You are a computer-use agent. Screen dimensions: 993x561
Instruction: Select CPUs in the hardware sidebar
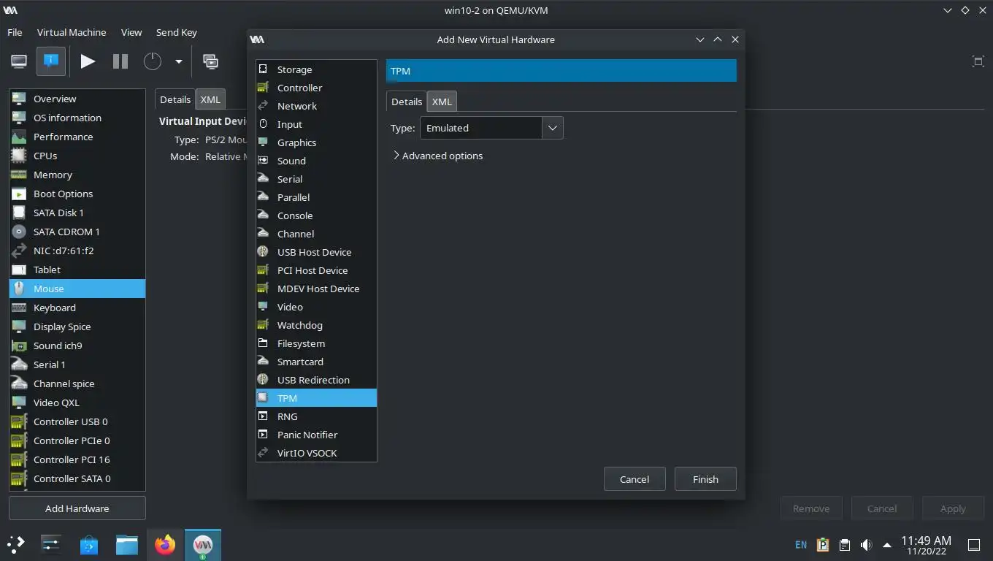77,156
